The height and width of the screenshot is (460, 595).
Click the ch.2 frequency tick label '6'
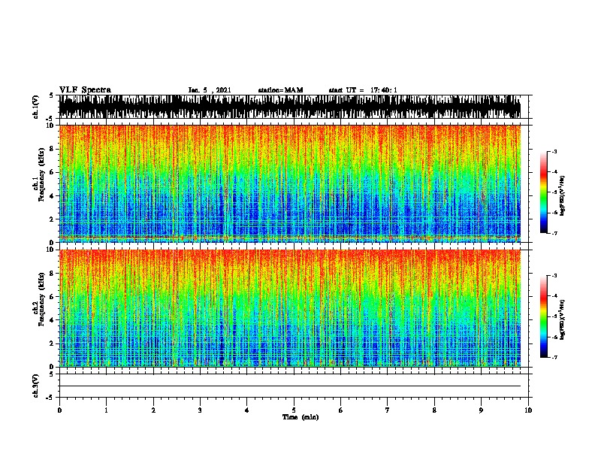52,297
